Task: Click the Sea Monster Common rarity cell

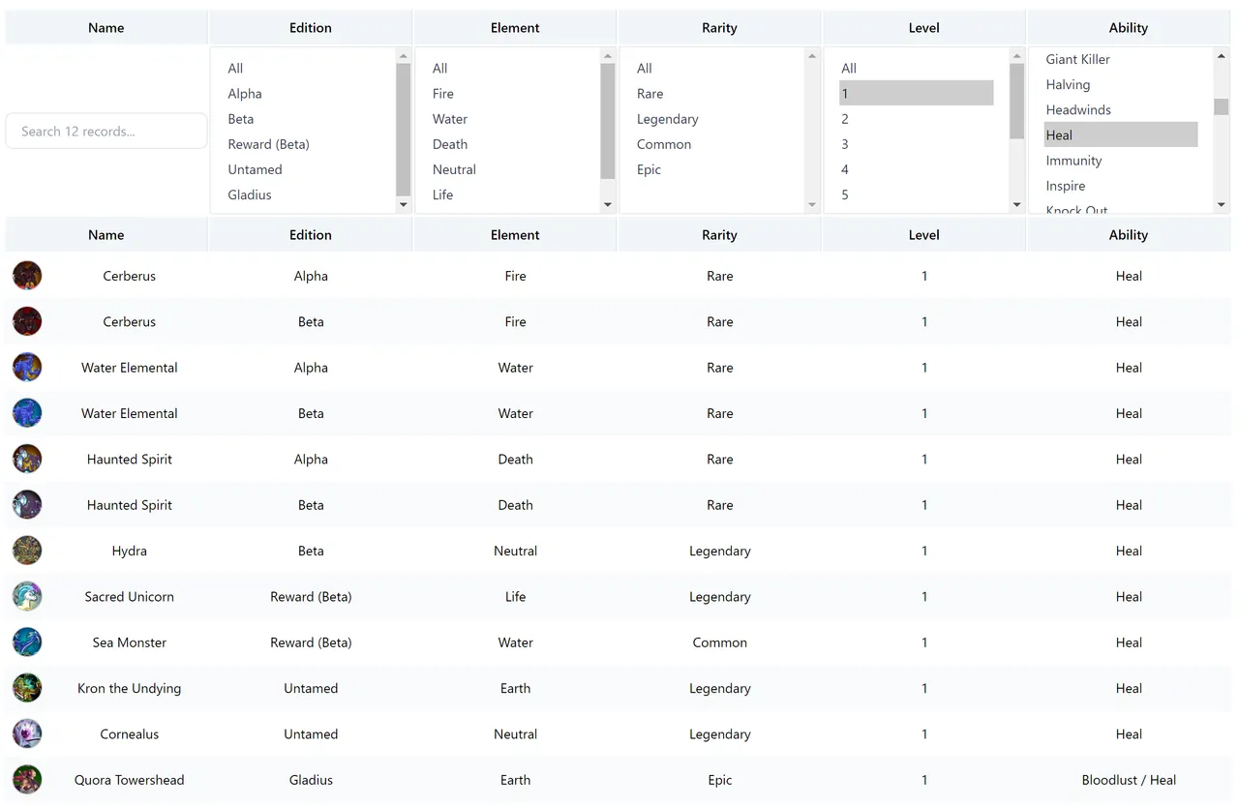Action: pyautogui.click(x=719, y=642)
